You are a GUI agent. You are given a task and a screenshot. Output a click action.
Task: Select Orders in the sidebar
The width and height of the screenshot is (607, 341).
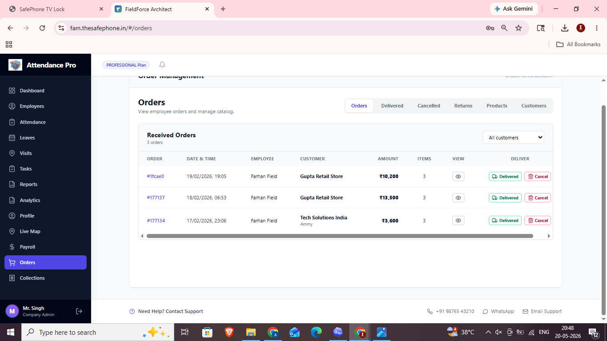pyautogui.click(x=45, y=262)
